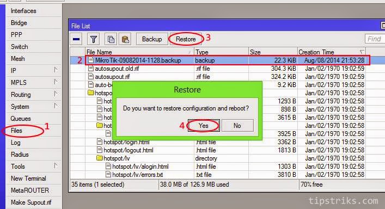This screenshot has height=209, width=385.
Task: Select hotspot/lv/alogin.html file
Action: (140, 167)
